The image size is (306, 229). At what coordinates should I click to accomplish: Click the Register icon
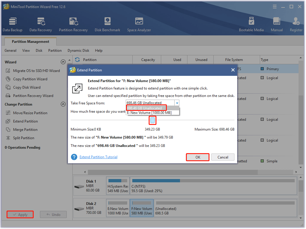[x=296, y=24]
